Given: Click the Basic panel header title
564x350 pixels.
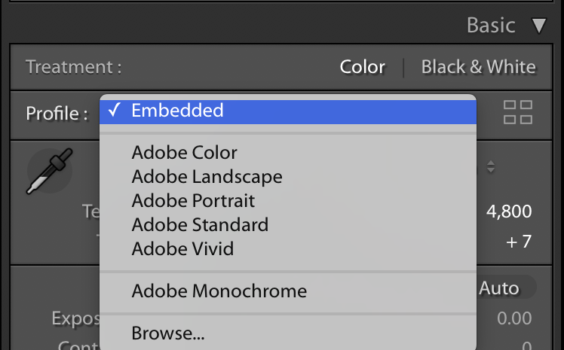Looking at the screenshot, I should [491, 26].
